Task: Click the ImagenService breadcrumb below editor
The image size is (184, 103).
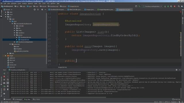Action: 62,67
